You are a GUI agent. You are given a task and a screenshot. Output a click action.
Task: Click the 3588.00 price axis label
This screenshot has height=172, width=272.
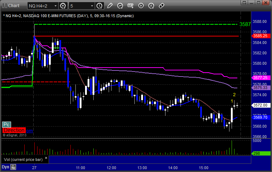click(260, 21)
